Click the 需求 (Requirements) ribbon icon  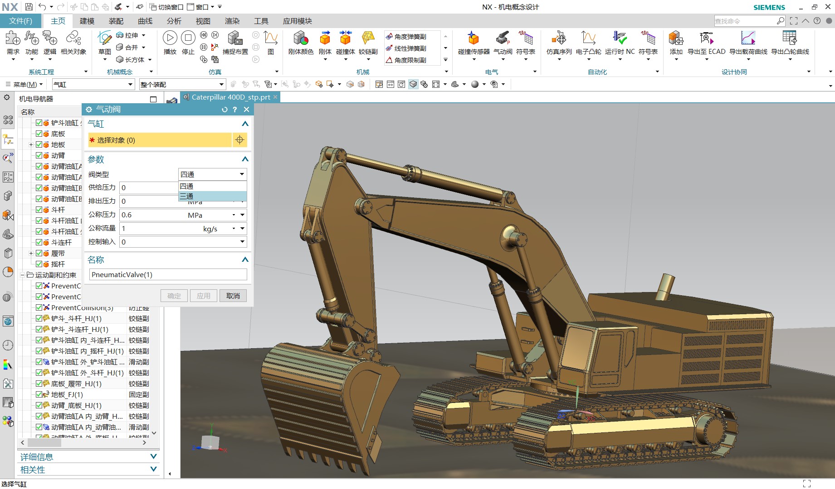[x=13, y=39]
